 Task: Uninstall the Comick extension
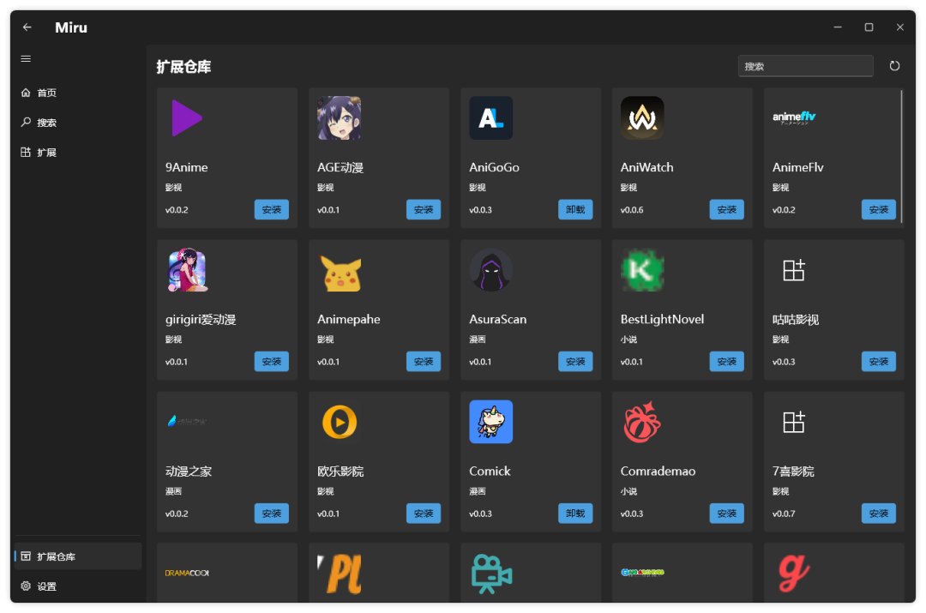(x=575, y=513)
